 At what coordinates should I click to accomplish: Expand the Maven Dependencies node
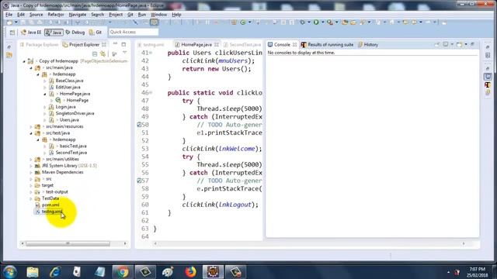[x=31, y=172]
